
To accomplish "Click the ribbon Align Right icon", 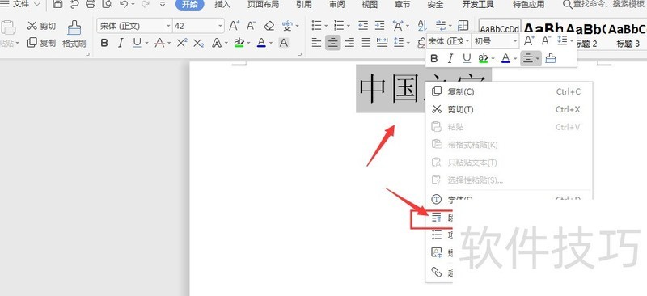I will pyautogui.click(x=349, y=43).
